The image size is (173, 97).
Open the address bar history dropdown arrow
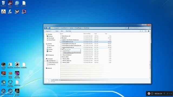[x=125, y=28]
